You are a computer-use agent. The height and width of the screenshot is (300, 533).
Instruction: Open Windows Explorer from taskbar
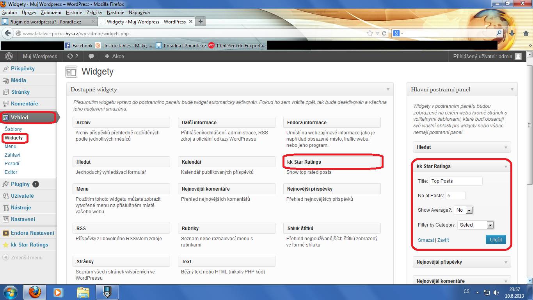click(x=83, y=292)
